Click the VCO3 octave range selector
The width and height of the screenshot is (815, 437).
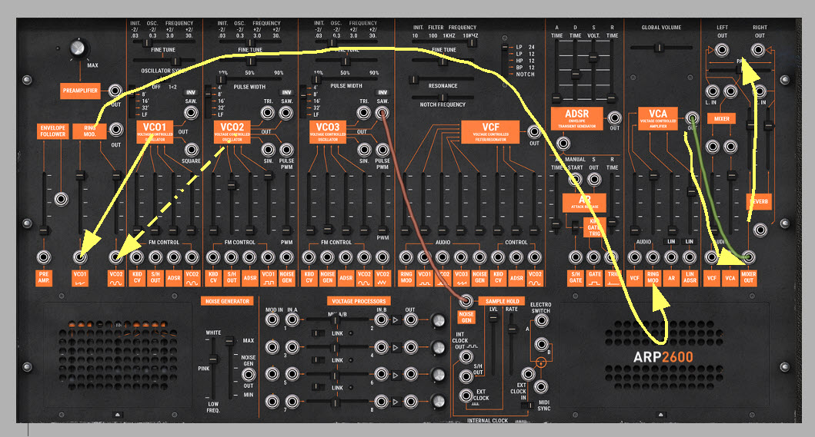click(305, 101)
